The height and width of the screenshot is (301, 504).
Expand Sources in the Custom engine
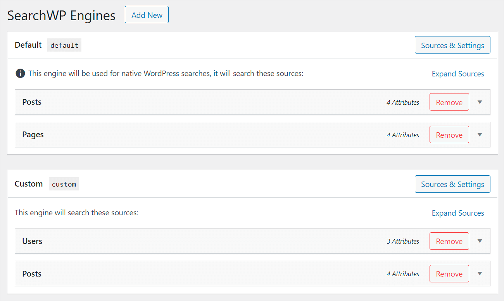click(x=458, y=213)
